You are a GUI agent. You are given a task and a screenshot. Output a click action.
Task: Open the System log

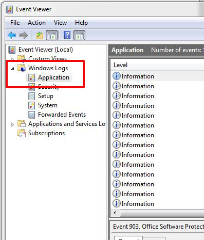pos(48,105)
